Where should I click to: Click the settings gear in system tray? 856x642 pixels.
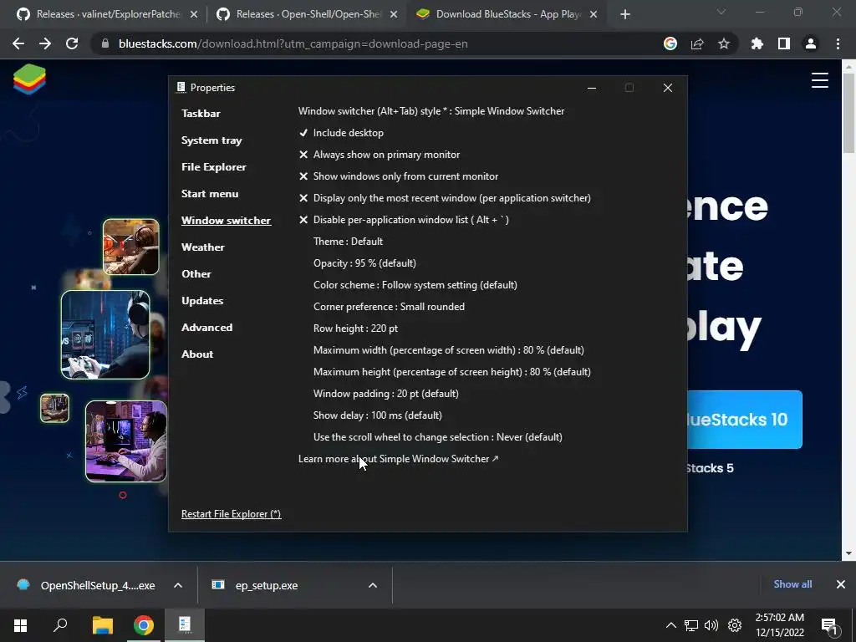(735, 625)
